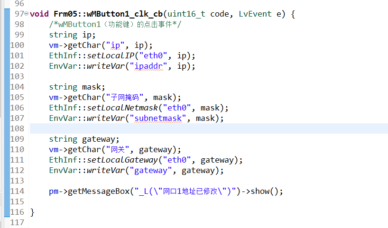Click 'string mask;' declaration
Viewport: 388px width, 228px height.
tap(77, 87)
